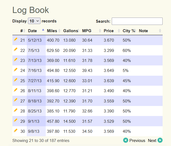Click miles value 400.70
The image size is (171, 146).
pos(53,40)
